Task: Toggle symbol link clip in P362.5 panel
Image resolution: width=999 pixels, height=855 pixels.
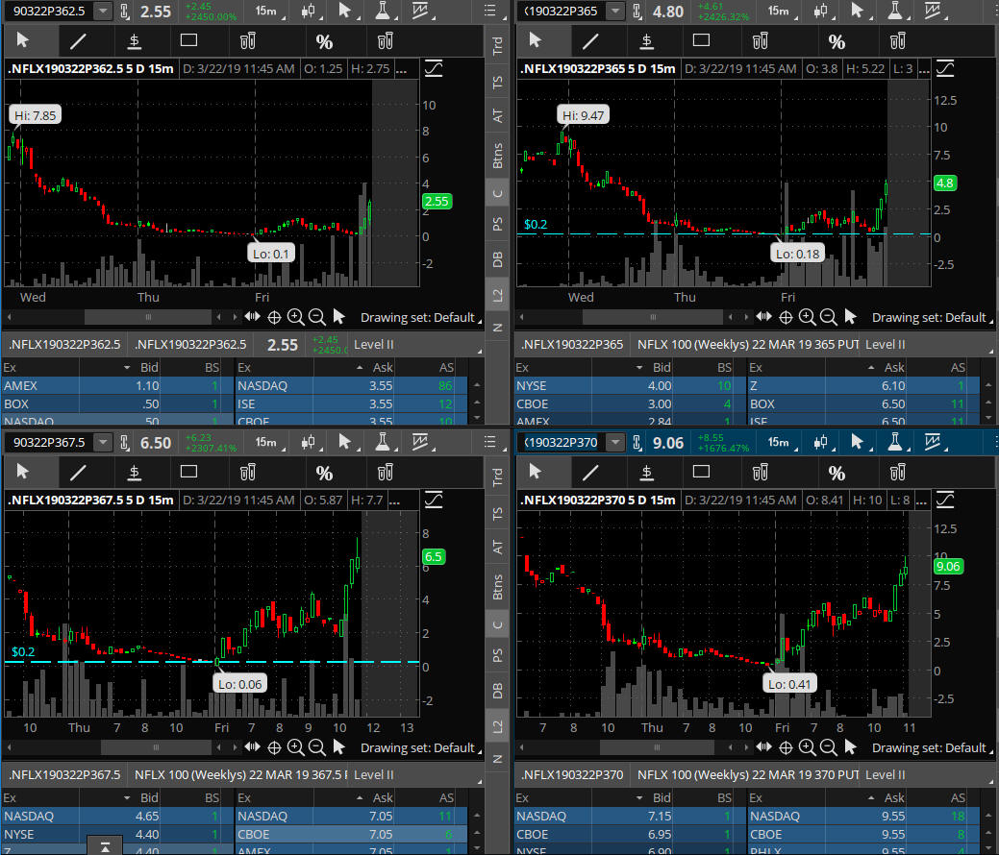Action: [125, 12]
